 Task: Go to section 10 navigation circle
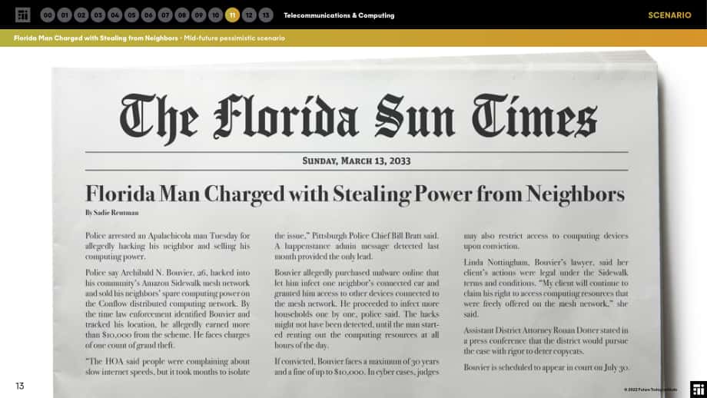215,15
